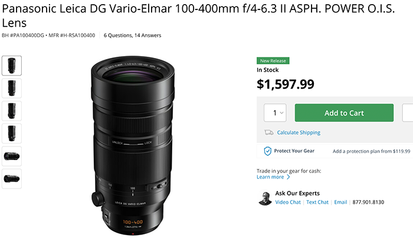Click the Learn more chevron arrow

click(288, 177)
